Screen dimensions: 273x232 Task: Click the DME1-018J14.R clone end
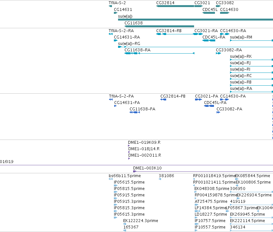pos(129,152)
